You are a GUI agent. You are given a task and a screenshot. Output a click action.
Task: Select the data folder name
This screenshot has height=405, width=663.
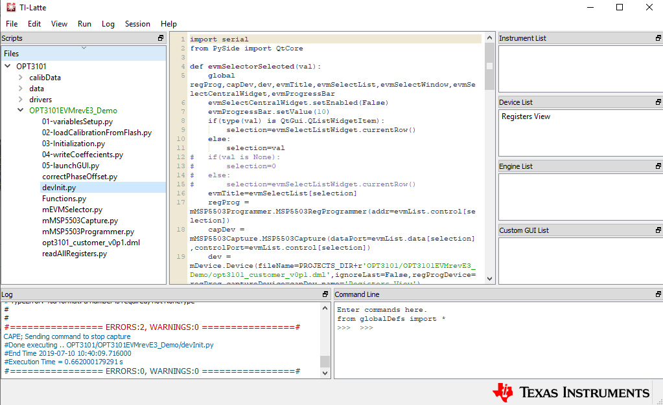tap(36, 88)
